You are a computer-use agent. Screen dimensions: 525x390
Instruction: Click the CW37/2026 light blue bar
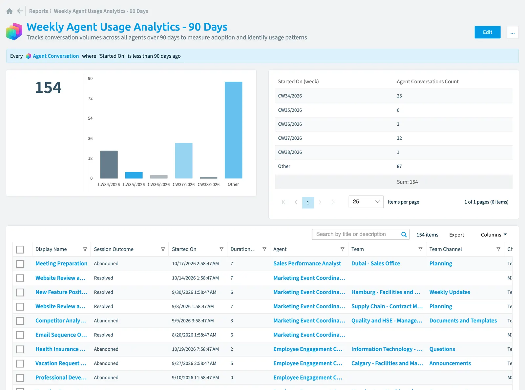tap(184, 161)
